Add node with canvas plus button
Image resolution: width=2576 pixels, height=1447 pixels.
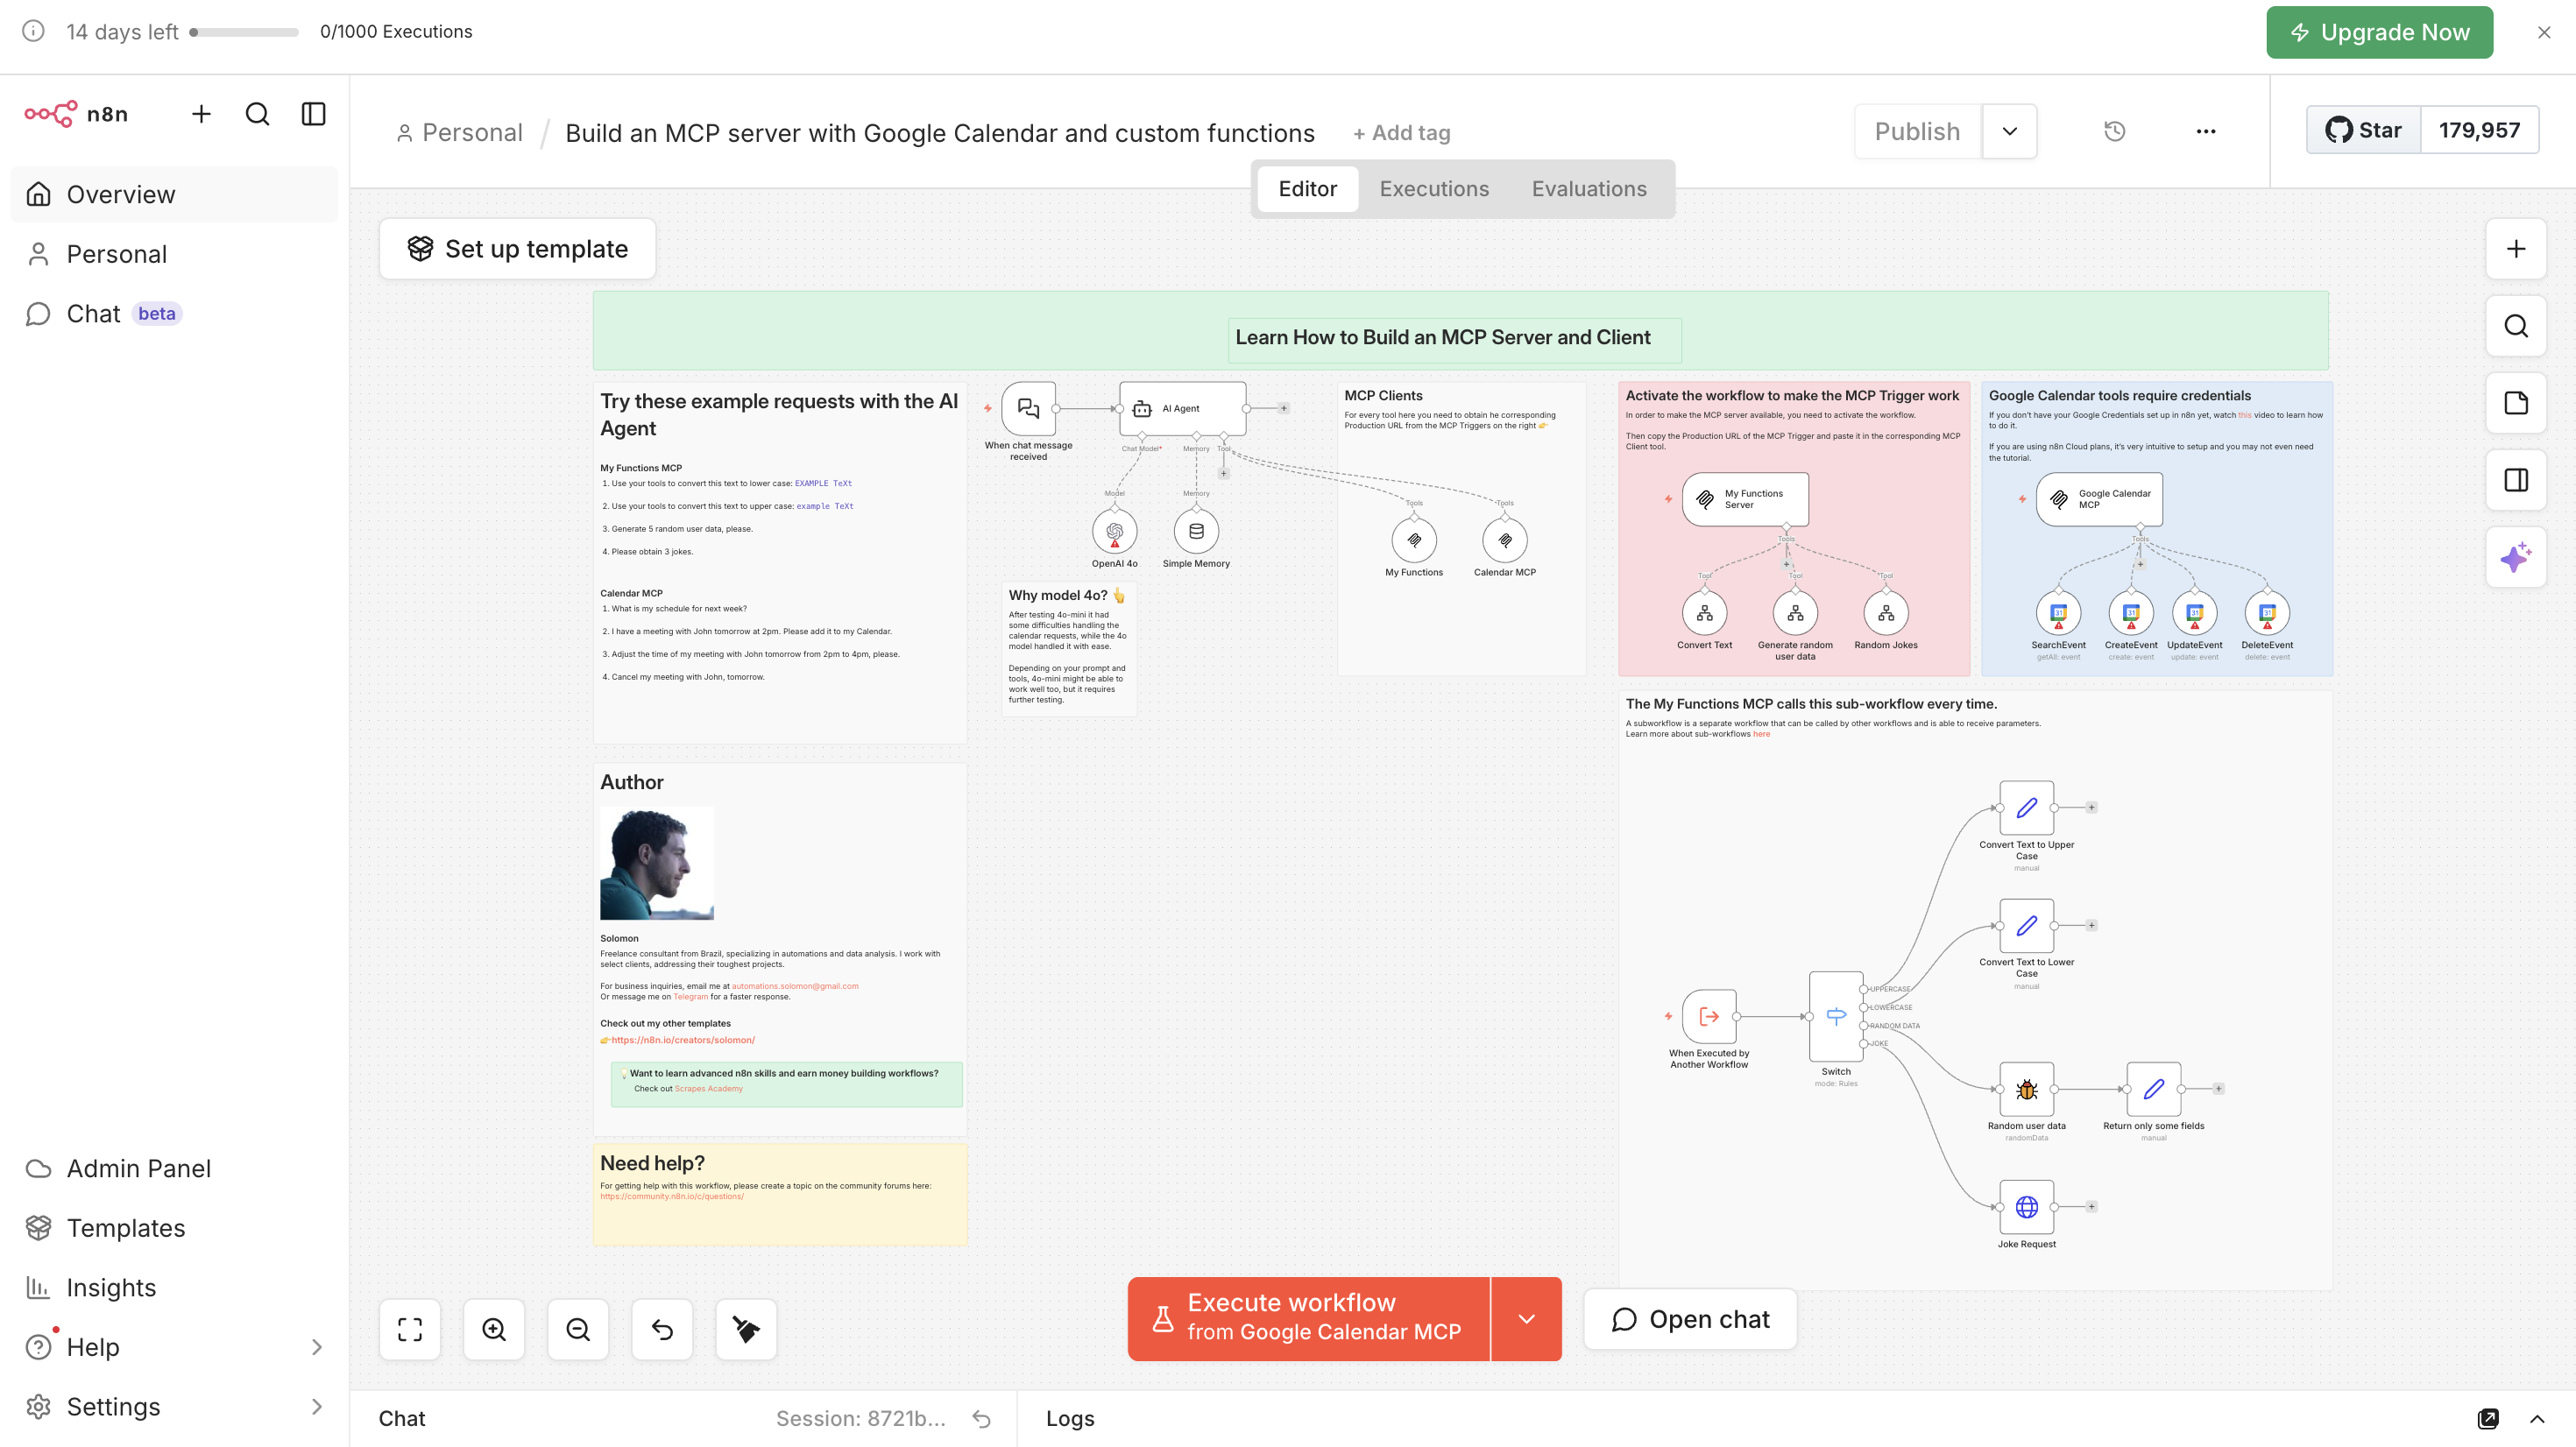(2516, 249)
